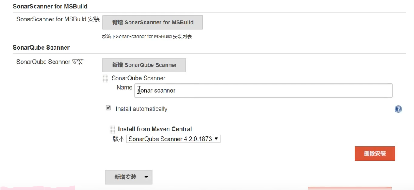Screen dimensions: 414x190
Task: Open the SonarQube Scanner version dropdown
Action: (x=173, y=139)
